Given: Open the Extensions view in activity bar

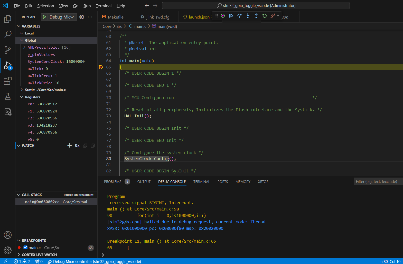Looking at the screenshot, I should 8,81.
